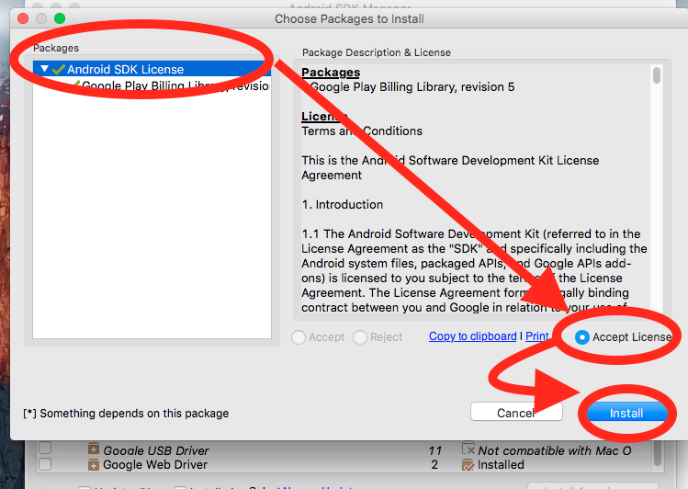Choose the Accept License radio button
The height and width of the screenshot is (489, 688).
coord(582,337)
